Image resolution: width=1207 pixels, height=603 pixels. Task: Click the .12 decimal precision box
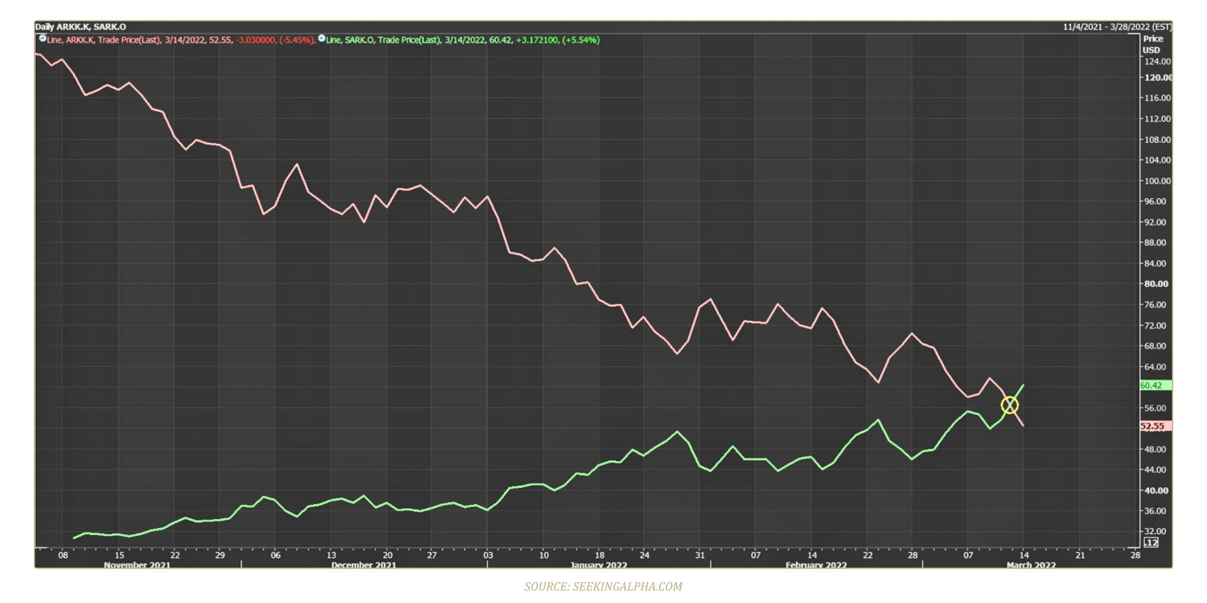pos(1151,543)
